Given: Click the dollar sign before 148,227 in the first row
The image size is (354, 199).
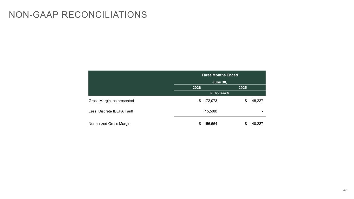Looking at the screenshot, I should click(246, 101).
